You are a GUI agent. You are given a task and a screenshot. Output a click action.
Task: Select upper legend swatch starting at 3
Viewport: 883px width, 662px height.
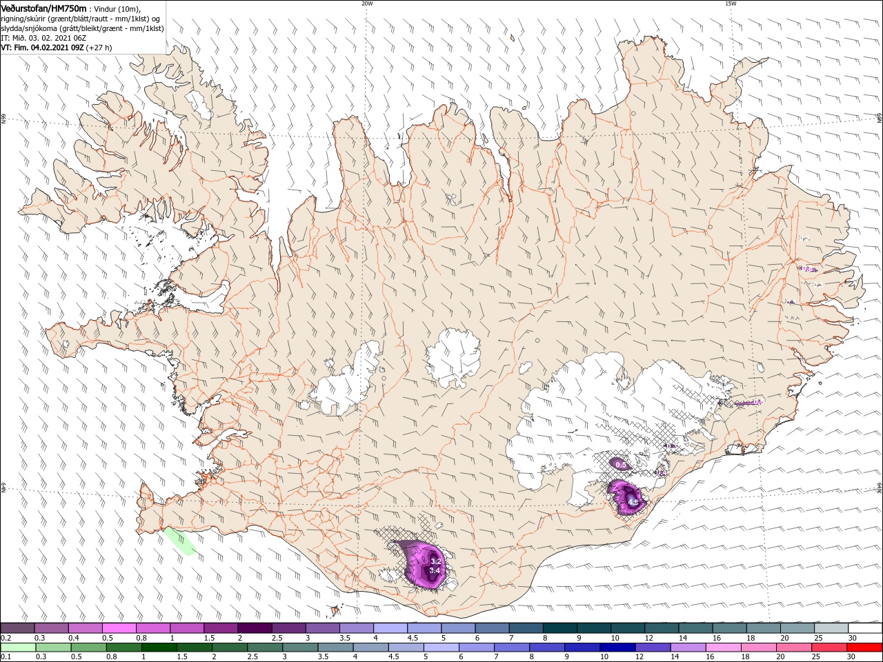[321, 628]
